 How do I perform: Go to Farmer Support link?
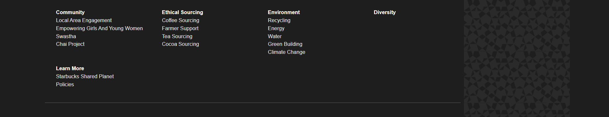click(x=180, y=28)
